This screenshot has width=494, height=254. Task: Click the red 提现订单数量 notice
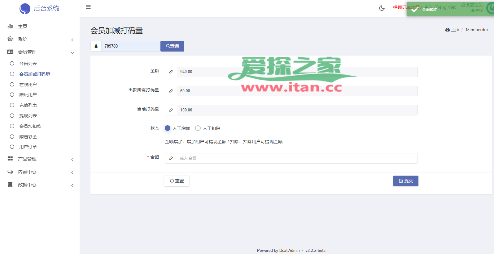click(x=407, y=7)
